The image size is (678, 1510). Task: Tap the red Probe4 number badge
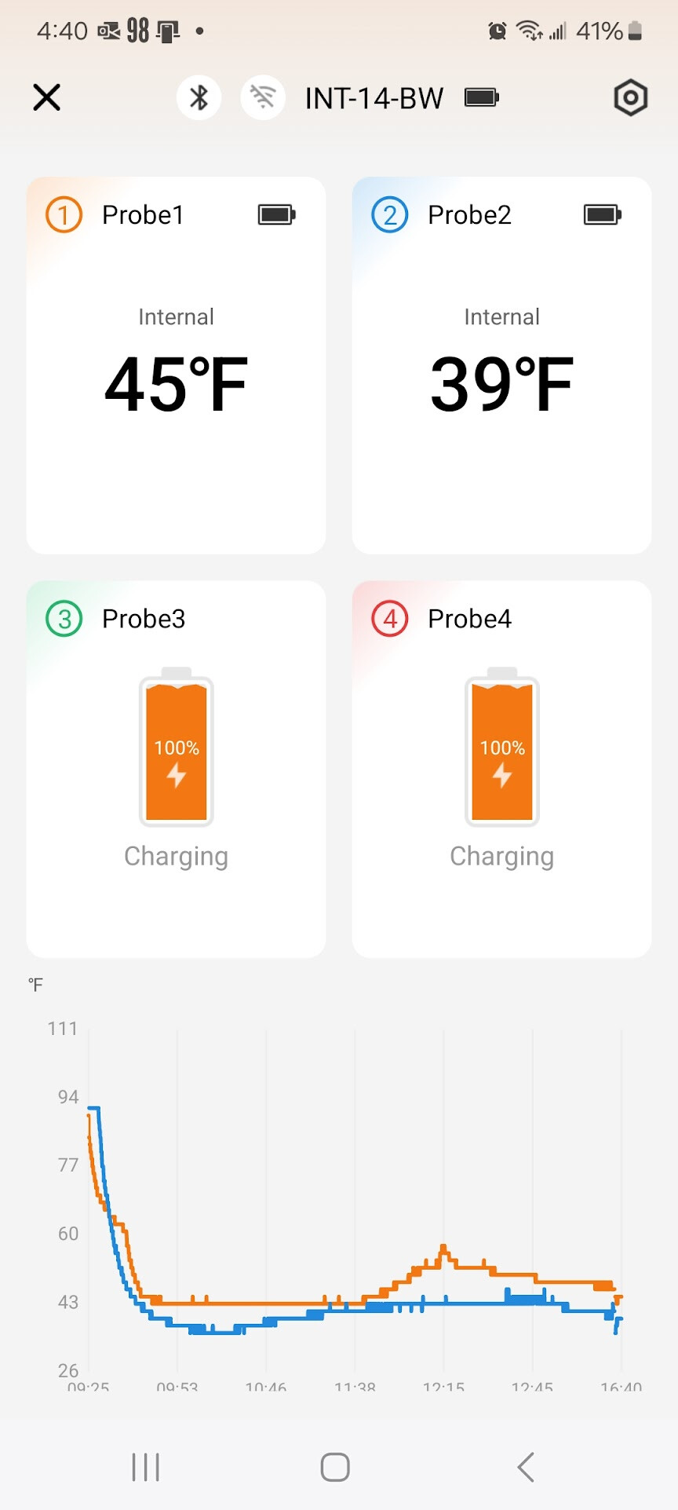point(390,619)
